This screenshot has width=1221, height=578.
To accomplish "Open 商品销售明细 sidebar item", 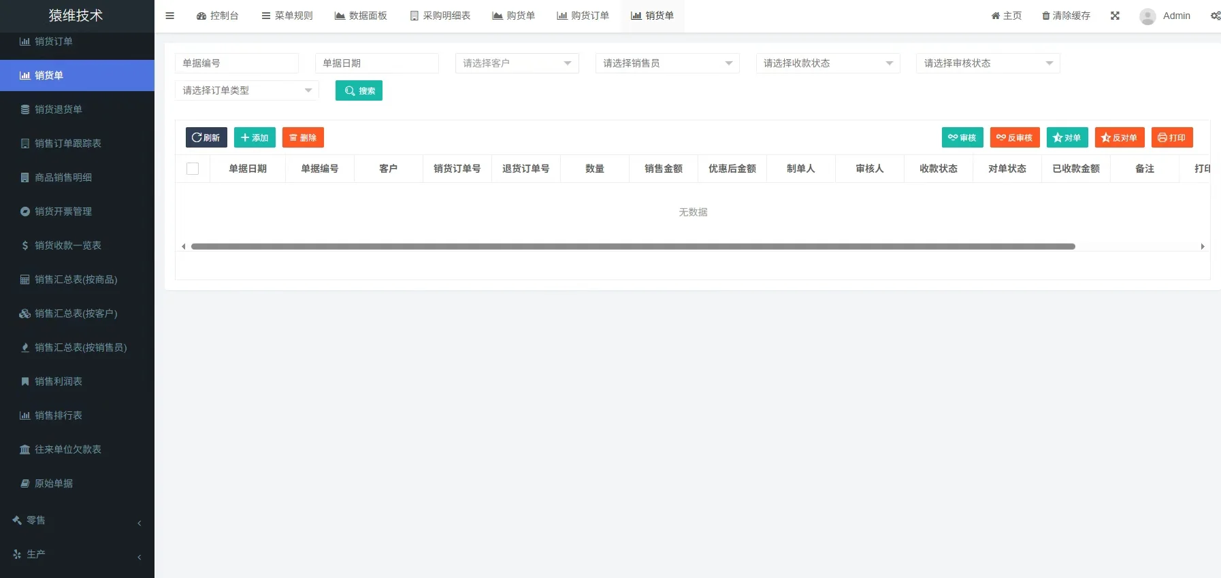I will [x=77, y=177].
